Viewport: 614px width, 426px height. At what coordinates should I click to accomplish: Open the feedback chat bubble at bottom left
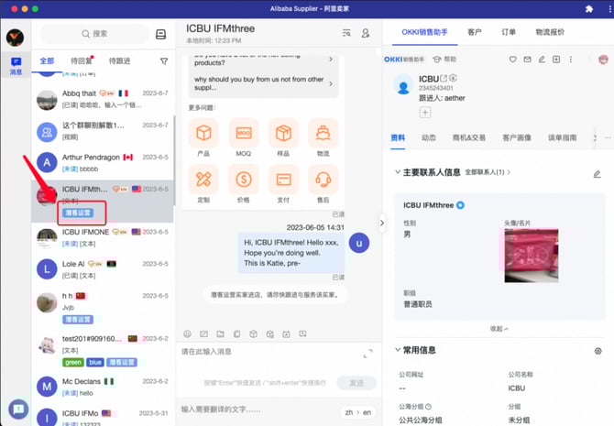click(x=18, y=410)
